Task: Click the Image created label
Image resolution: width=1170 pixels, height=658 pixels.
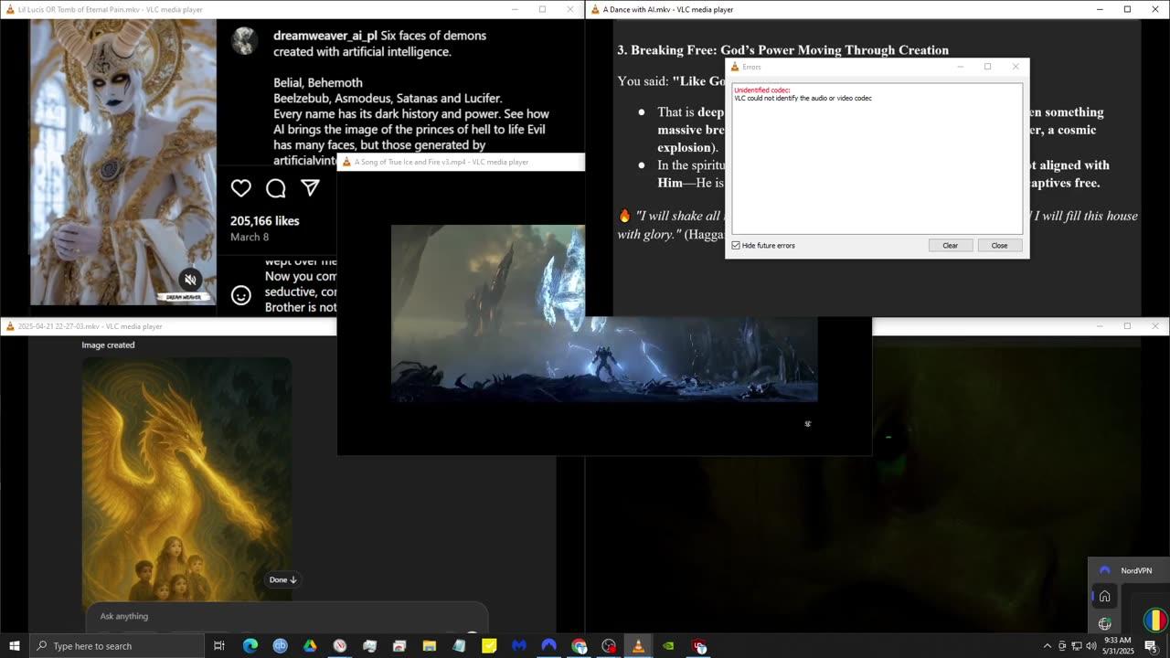Action: click(108, 345)
